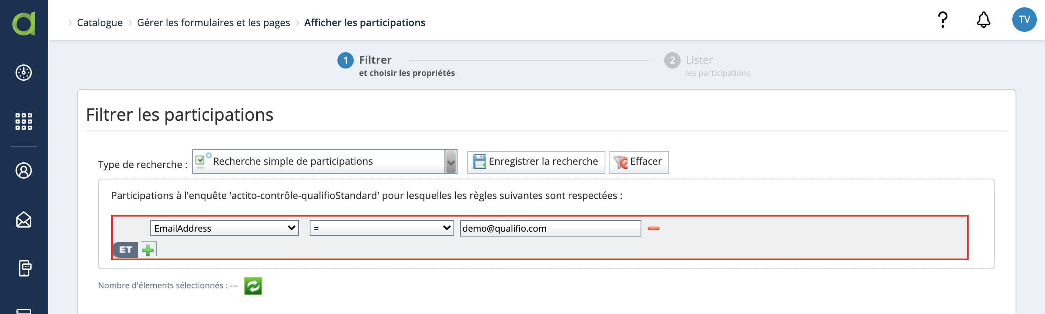Open the help question mark icon
Image resolution: width=1045 pixels, height=314 pixels.
coord(942,20)
